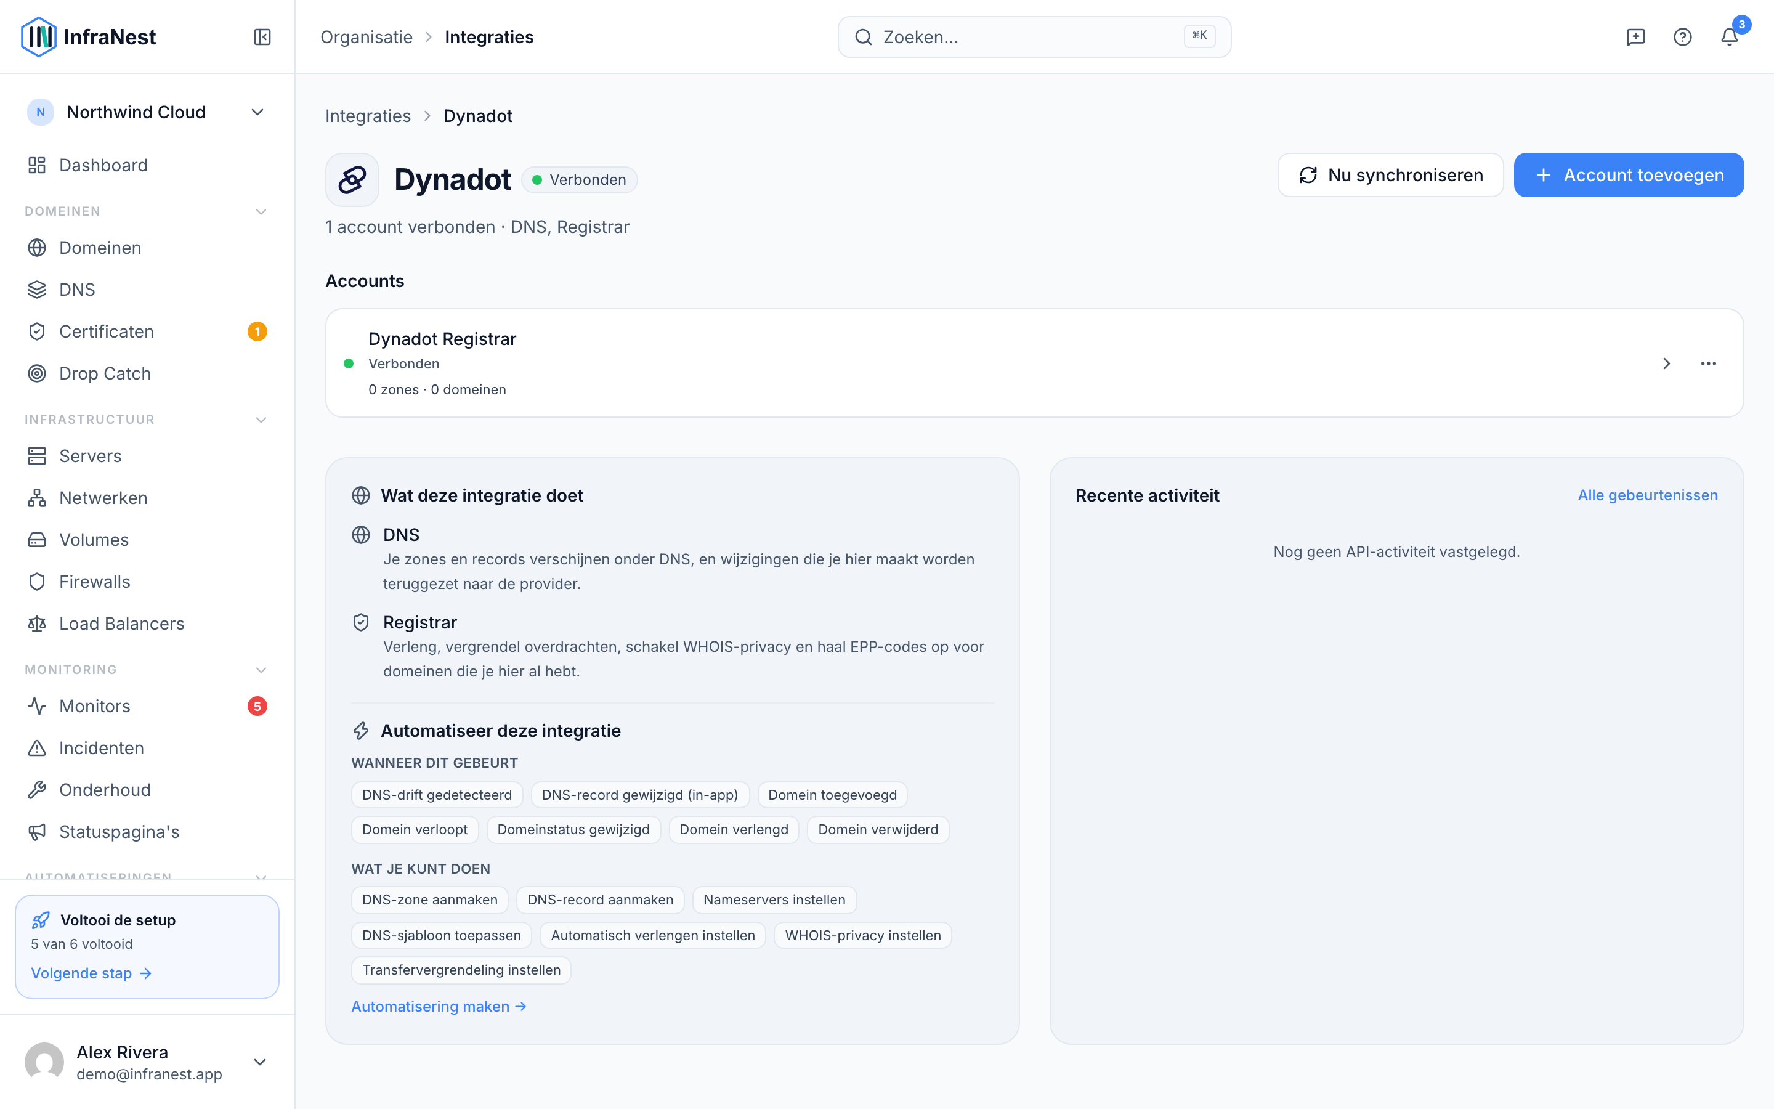1774x1109 pixels.
Task: Navigate to Servers
Action: coord(147,456)
